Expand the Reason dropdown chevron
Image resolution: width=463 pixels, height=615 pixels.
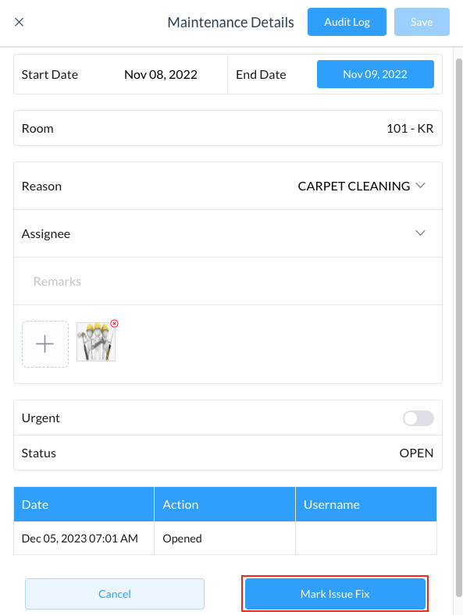[x=420, y=186]
